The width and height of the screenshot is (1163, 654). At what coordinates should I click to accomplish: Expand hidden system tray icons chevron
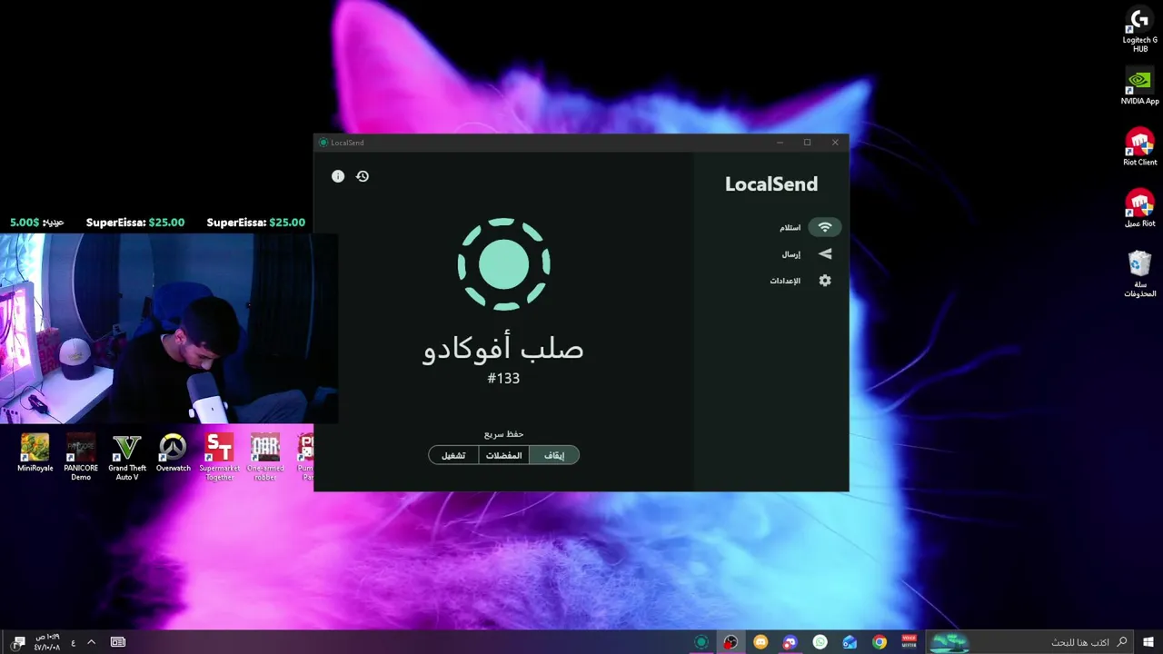91,642
